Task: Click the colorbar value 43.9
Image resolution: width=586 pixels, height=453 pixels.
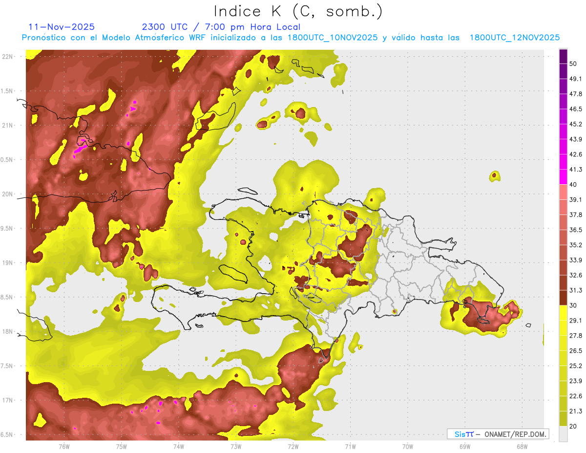Action: pos(576,139)
